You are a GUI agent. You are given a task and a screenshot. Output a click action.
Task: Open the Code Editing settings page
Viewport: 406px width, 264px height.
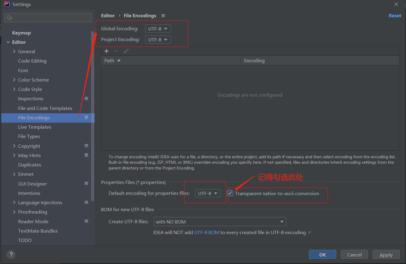(x=32, y=61)
